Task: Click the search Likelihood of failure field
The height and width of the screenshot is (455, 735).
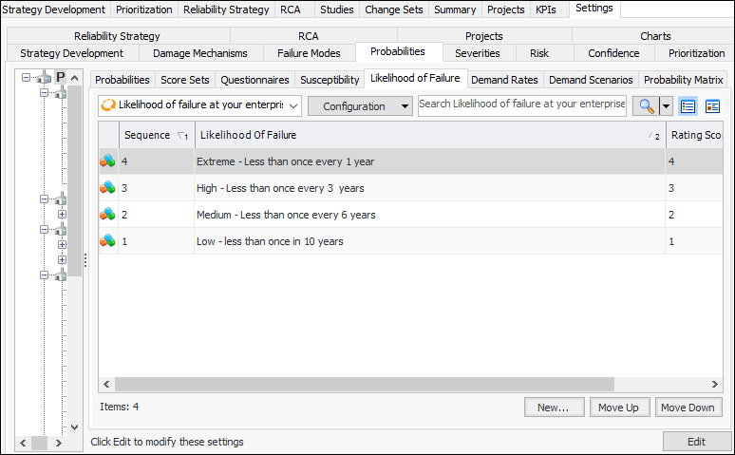Action: [x=521, y=105]
